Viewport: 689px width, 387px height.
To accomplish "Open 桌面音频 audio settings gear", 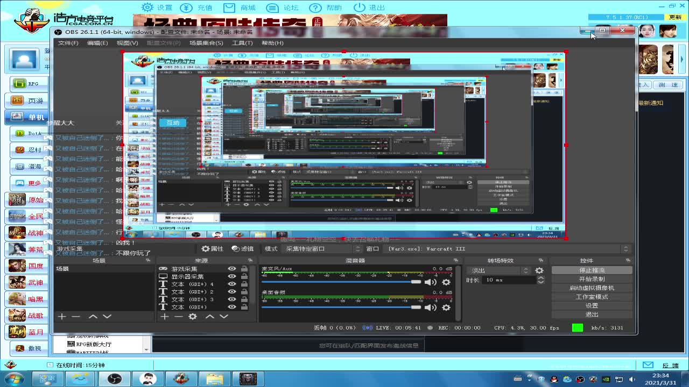I will pyautogui.click(x=446, y=307).
